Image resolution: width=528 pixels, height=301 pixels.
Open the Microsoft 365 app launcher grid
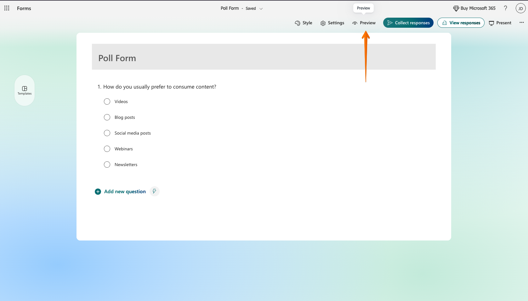pyautogui.click(x=7, y=8)
